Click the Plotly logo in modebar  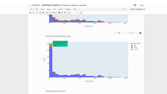pyautogui.click(x=140, y=33)
